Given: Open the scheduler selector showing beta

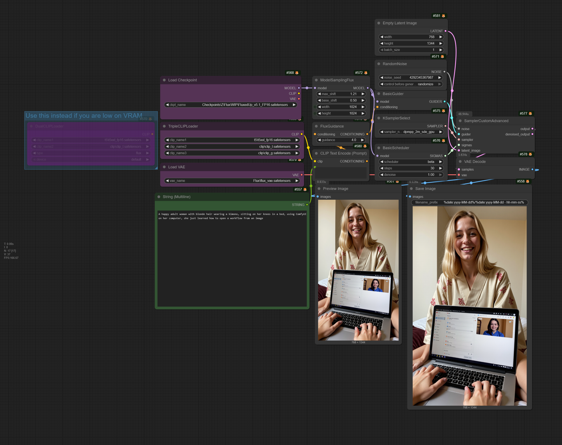Looking at the screenshot, I should pyautogui.click(x=411, y=162).
